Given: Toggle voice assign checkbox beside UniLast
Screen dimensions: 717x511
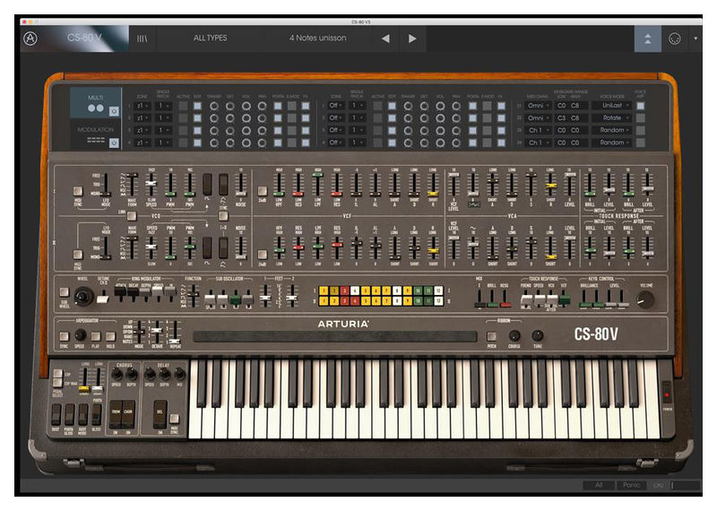Looking at the screenshot, I should (x=640, y=106).
